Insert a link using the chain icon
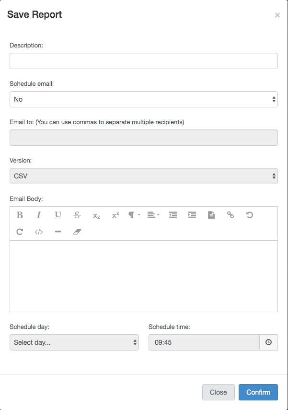The height and width of the screenshot is (410, 288). pyautogui.click(x=230, y=215)
